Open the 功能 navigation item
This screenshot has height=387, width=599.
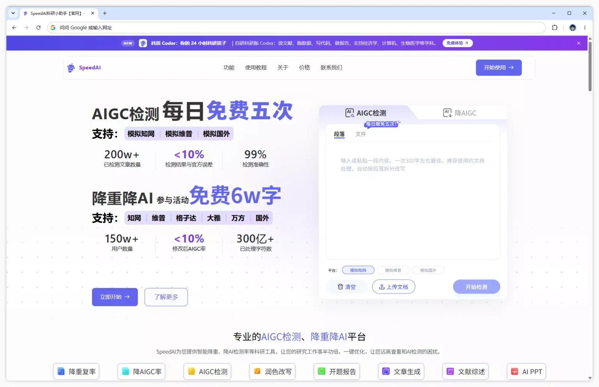coord(229,67)
